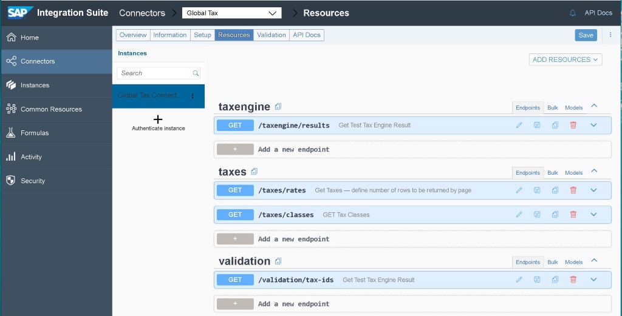Edit the /taxes/rates endpoint
This screenshot has width=622, height=316.
tap(519, 190)
